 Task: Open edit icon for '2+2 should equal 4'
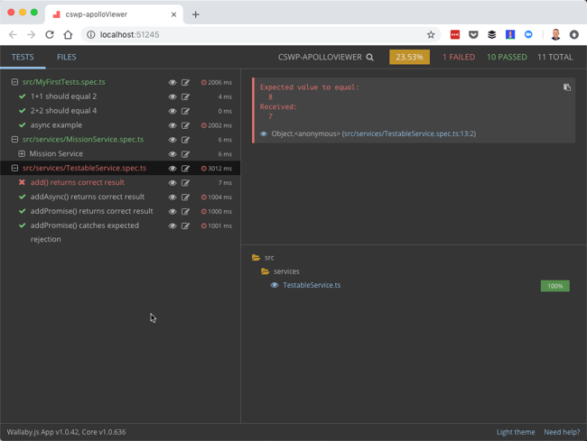coord(185,111)
